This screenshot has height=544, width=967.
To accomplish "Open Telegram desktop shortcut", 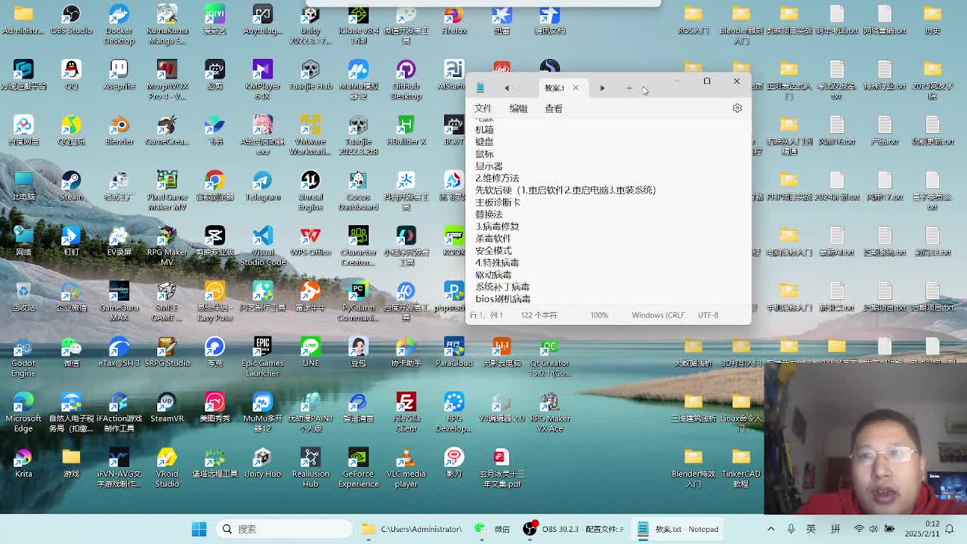I will [262, 187].
